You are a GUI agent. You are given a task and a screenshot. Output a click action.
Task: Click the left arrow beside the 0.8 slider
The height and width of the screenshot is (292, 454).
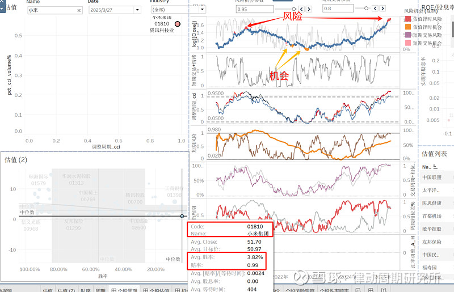click(x=375, y=9)
